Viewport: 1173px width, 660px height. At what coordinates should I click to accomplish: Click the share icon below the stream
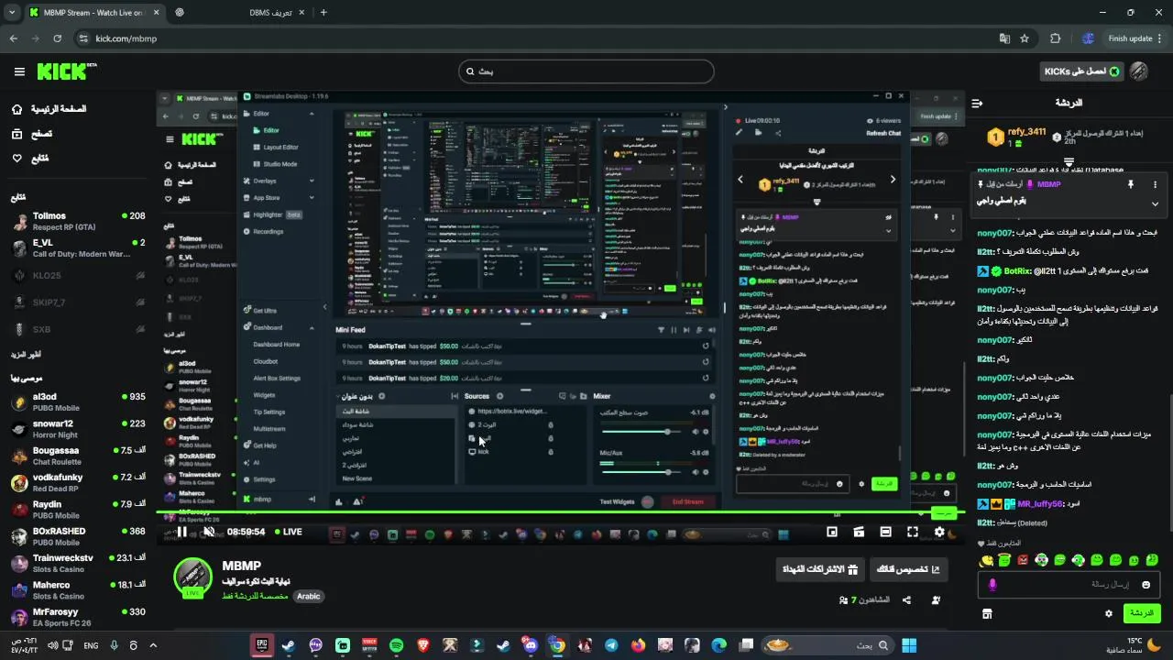(906, 600)
